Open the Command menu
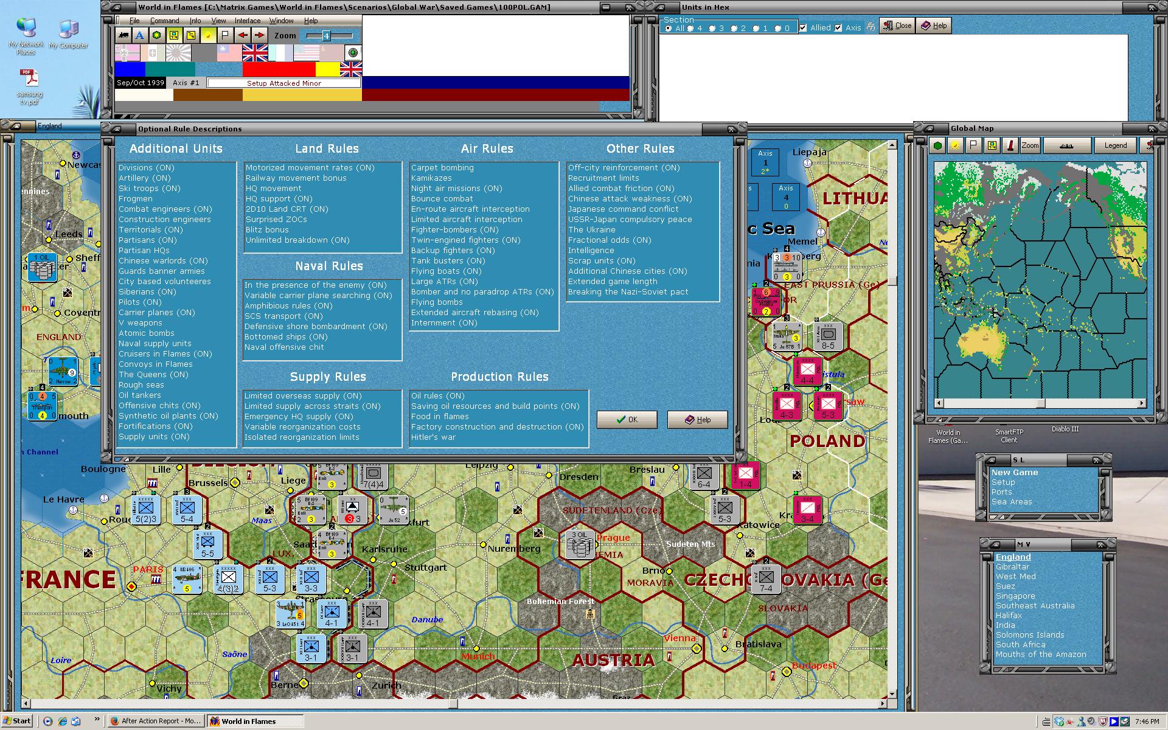Viewport: 1168px width, 730px height. click(x=164, y=21)
